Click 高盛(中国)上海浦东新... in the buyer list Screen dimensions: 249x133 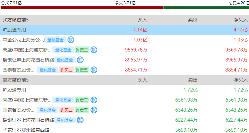coord(27,50)
